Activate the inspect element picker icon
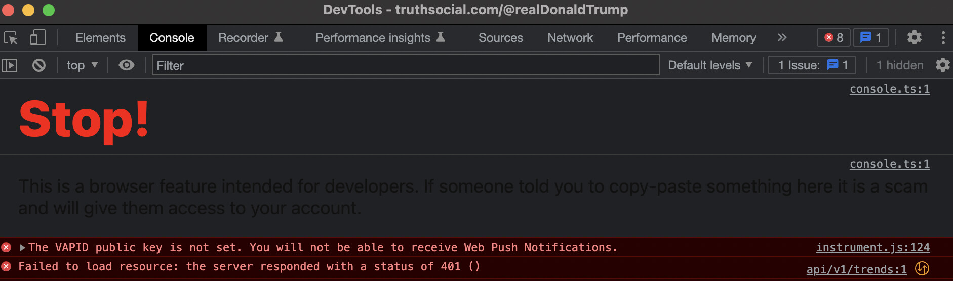The height and width of the screenshot is (281, 953). (11, 38)
